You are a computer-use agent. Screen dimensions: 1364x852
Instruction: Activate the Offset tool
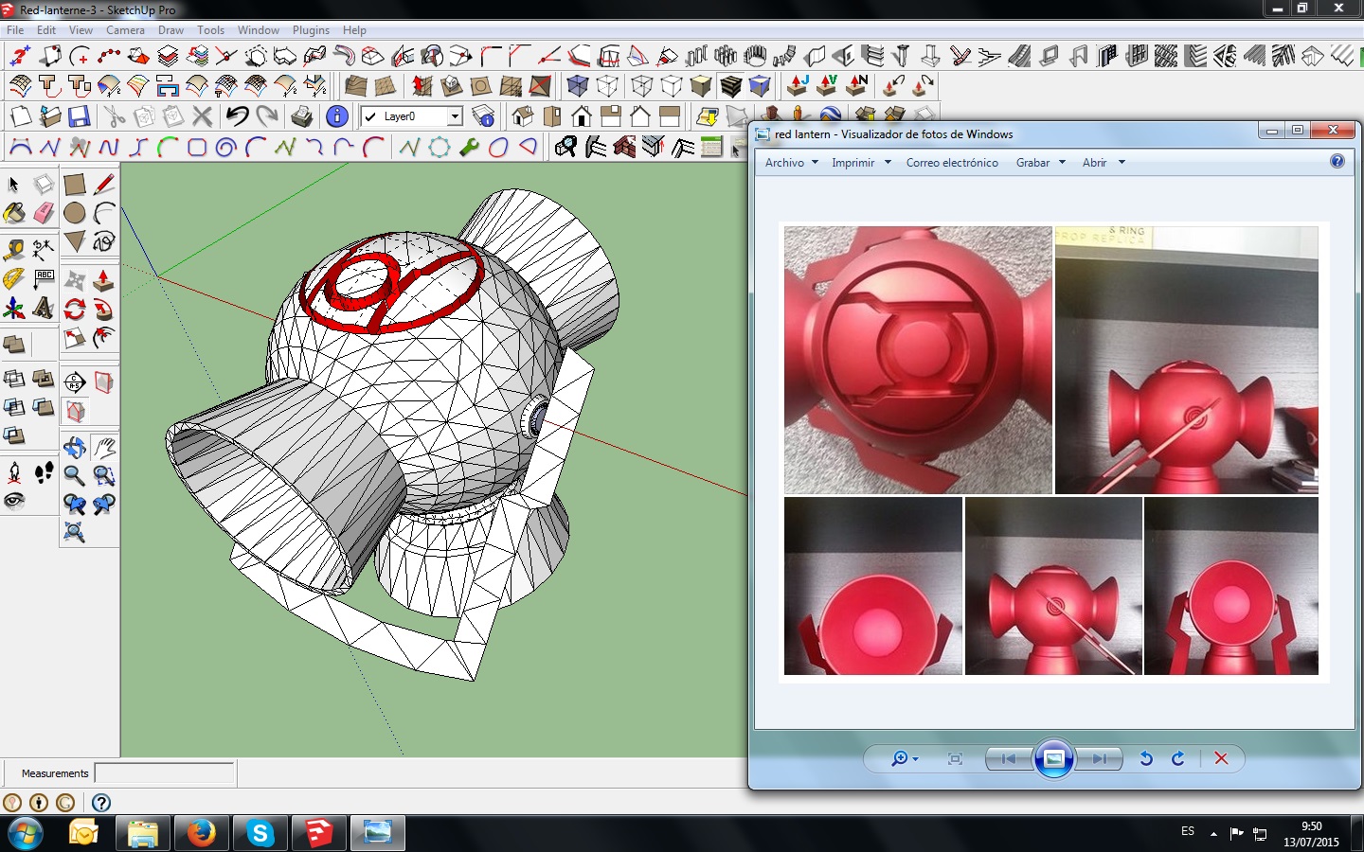pyautogui.click(x=104, y=338)
